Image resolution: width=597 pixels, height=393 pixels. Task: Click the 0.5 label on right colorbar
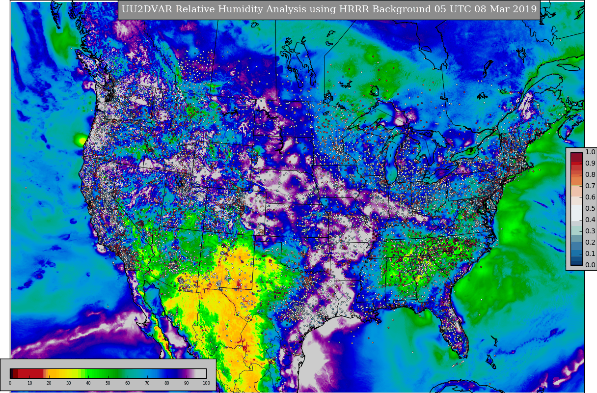coord(590,208)
